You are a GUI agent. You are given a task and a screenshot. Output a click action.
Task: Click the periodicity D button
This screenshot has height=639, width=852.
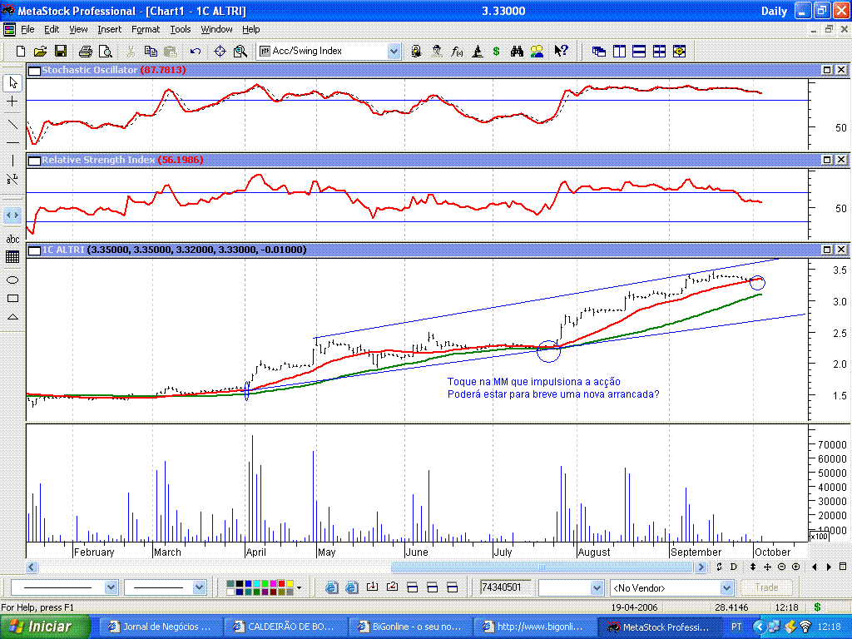pyautogui.click(x=734, y=567)
